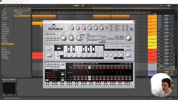Start playback with the transport play button
Image resolution: width=178 pixels, height=100 pixels.
point(73,6)
